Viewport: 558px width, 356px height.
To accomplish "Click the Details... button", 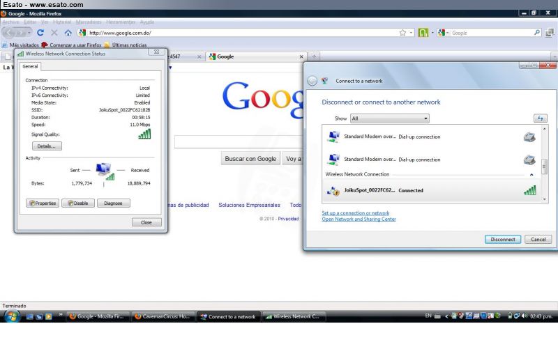I will pos(47,146).
